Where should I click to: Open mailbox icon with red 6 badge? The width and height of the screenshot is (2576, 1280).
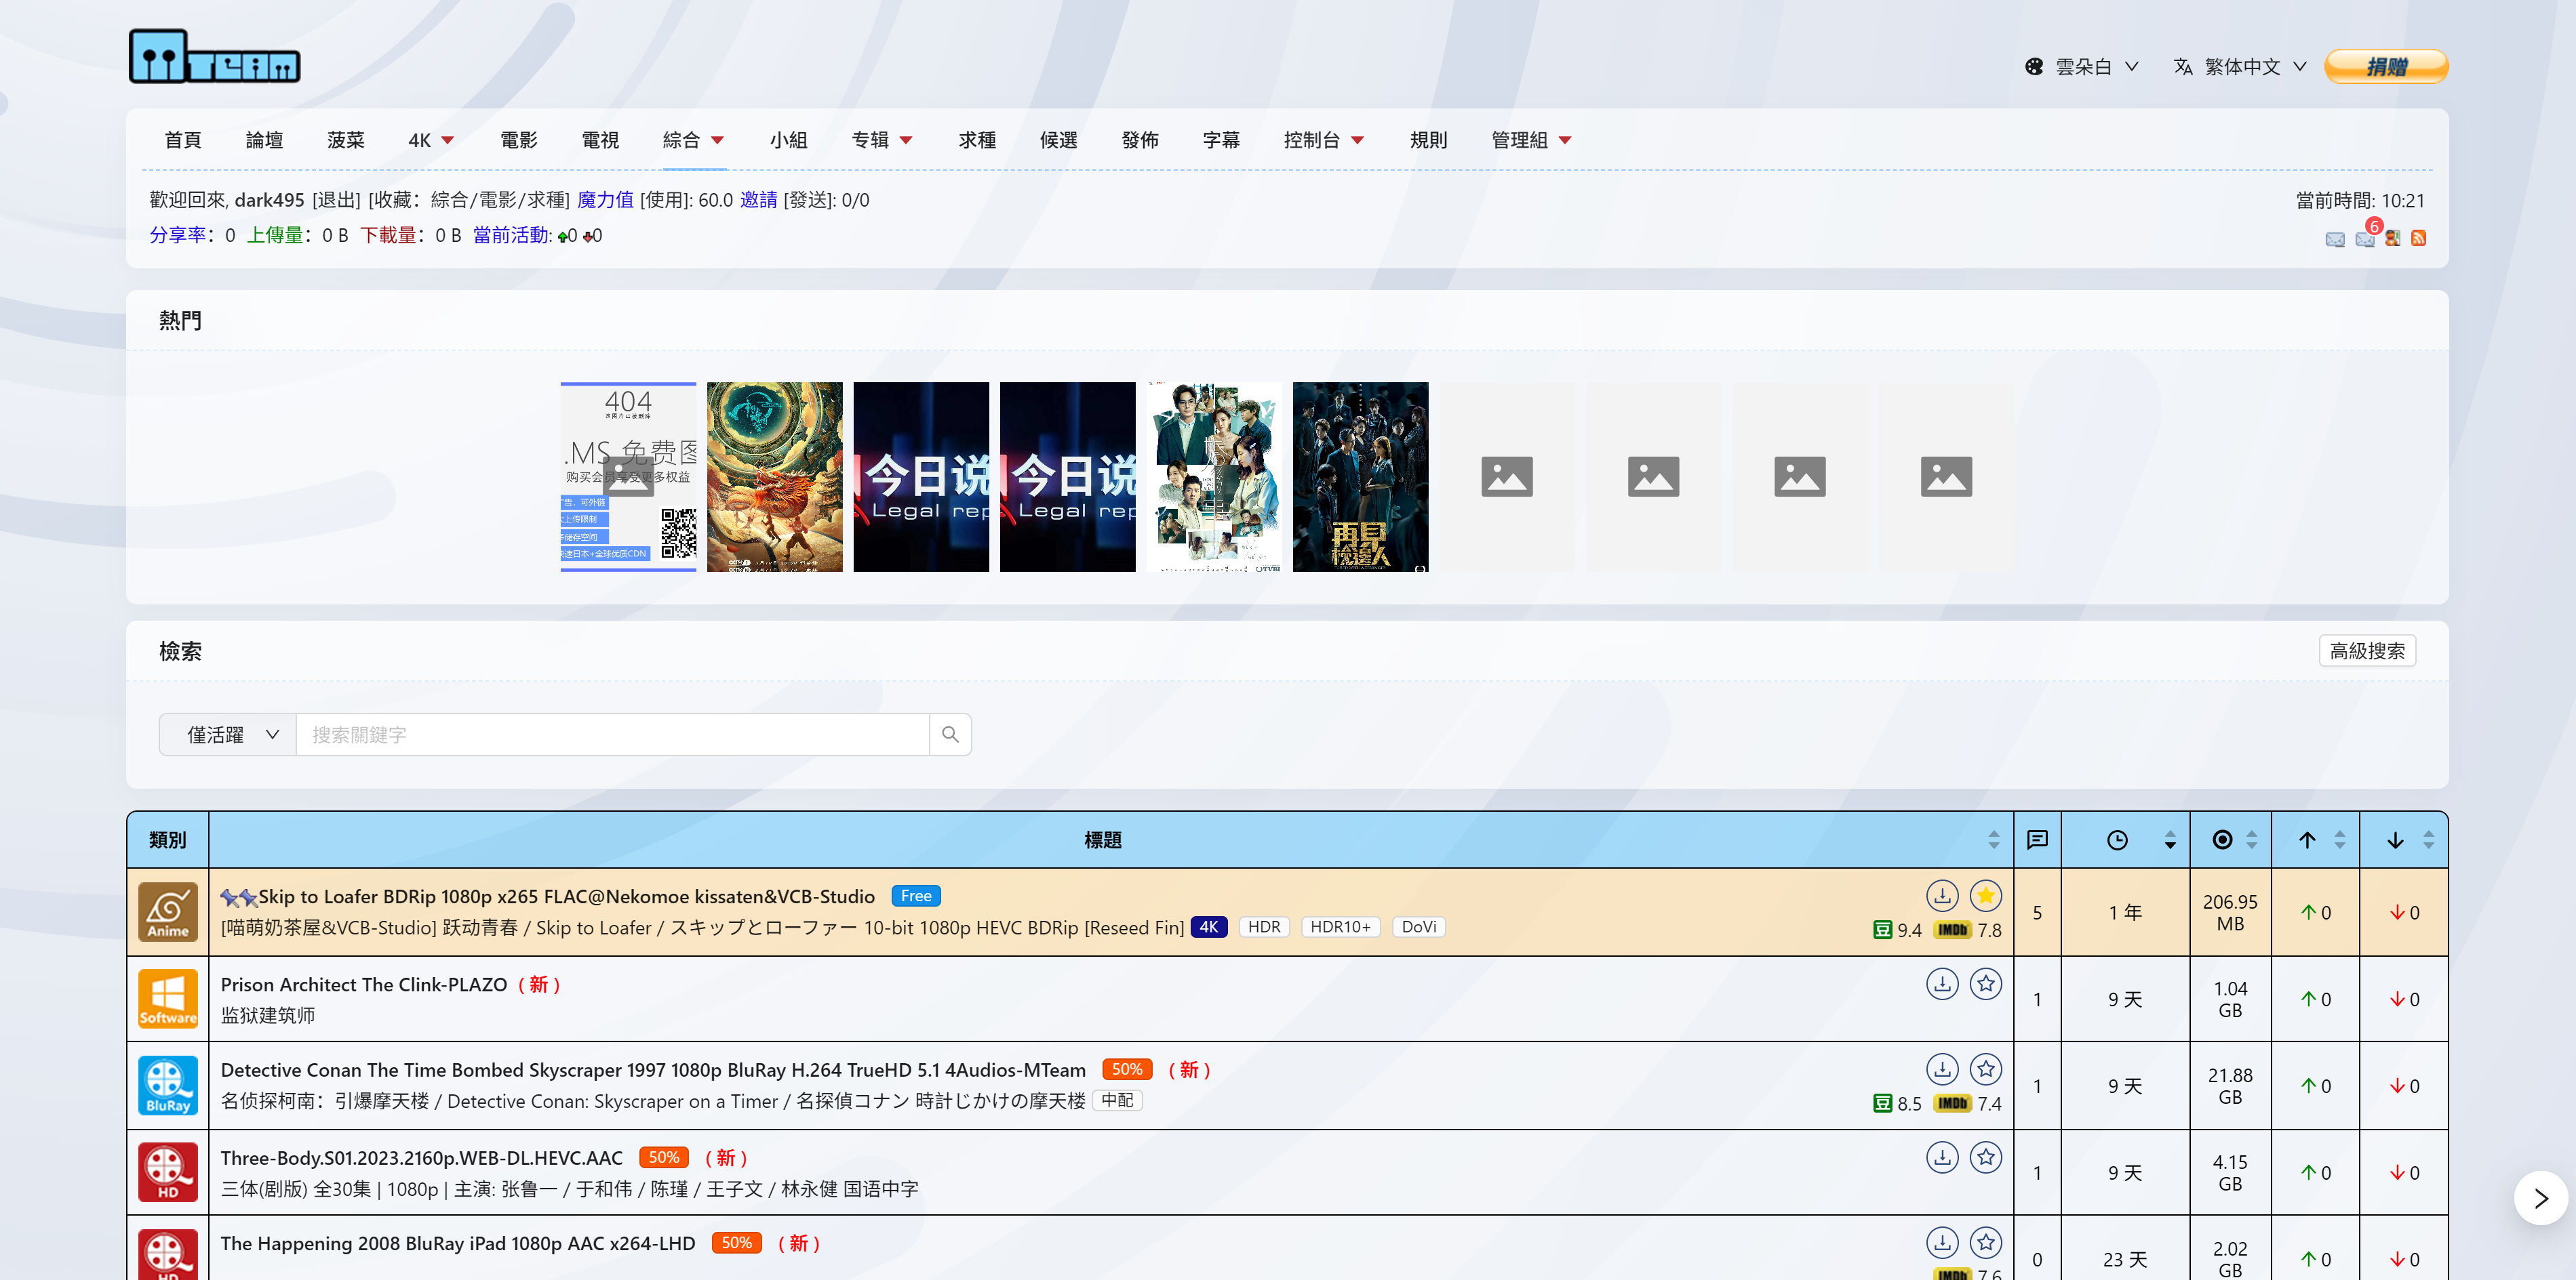[x=2365, y=238]
